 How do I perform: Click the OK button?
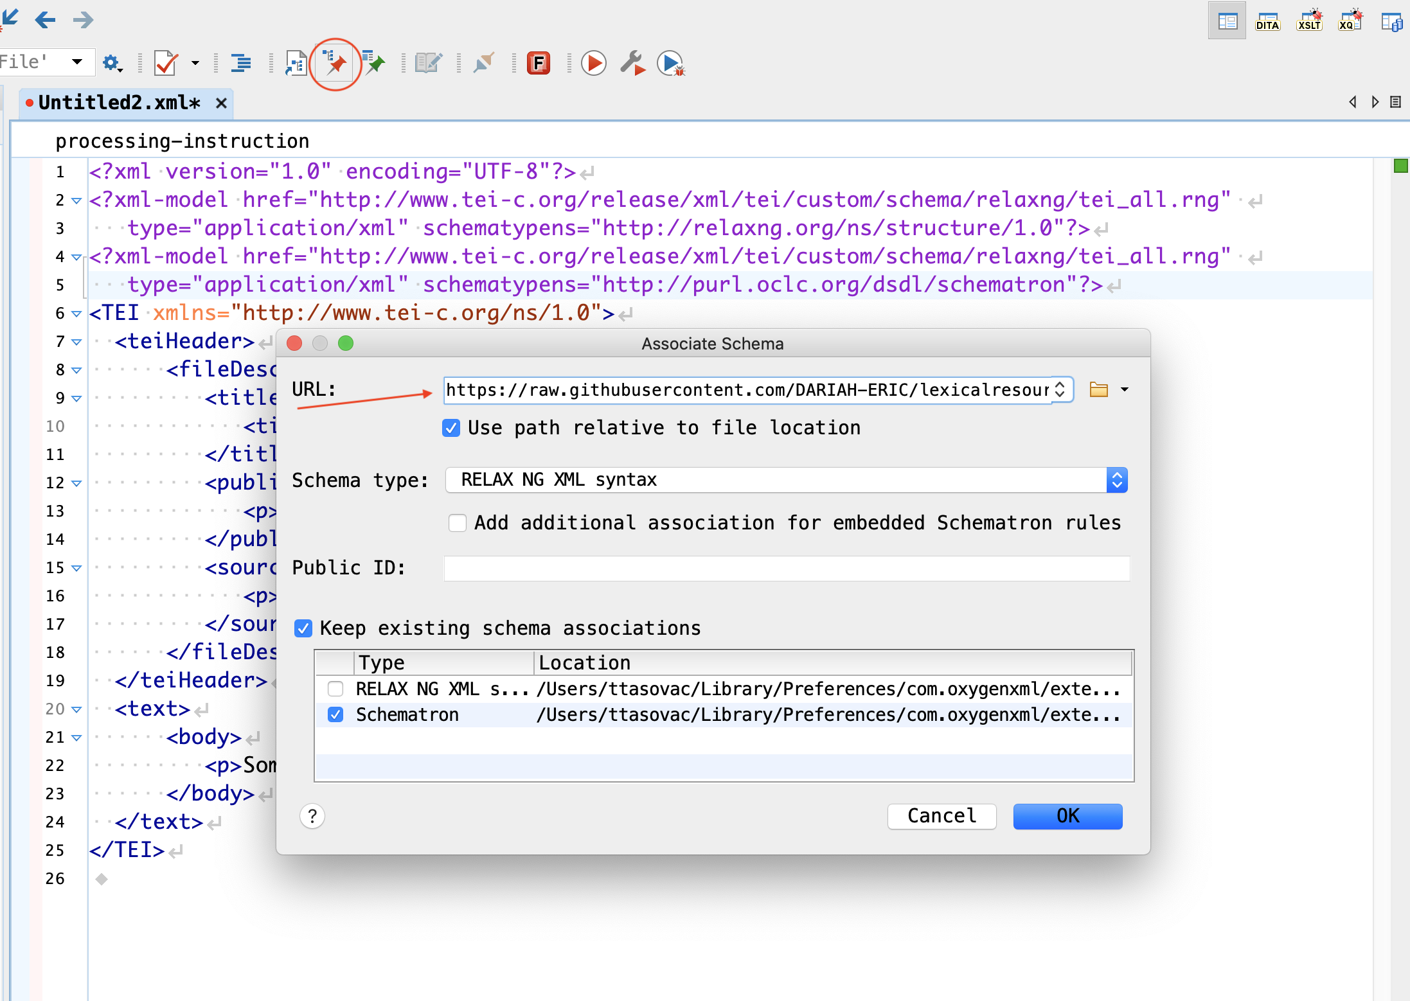point(1067,816)
